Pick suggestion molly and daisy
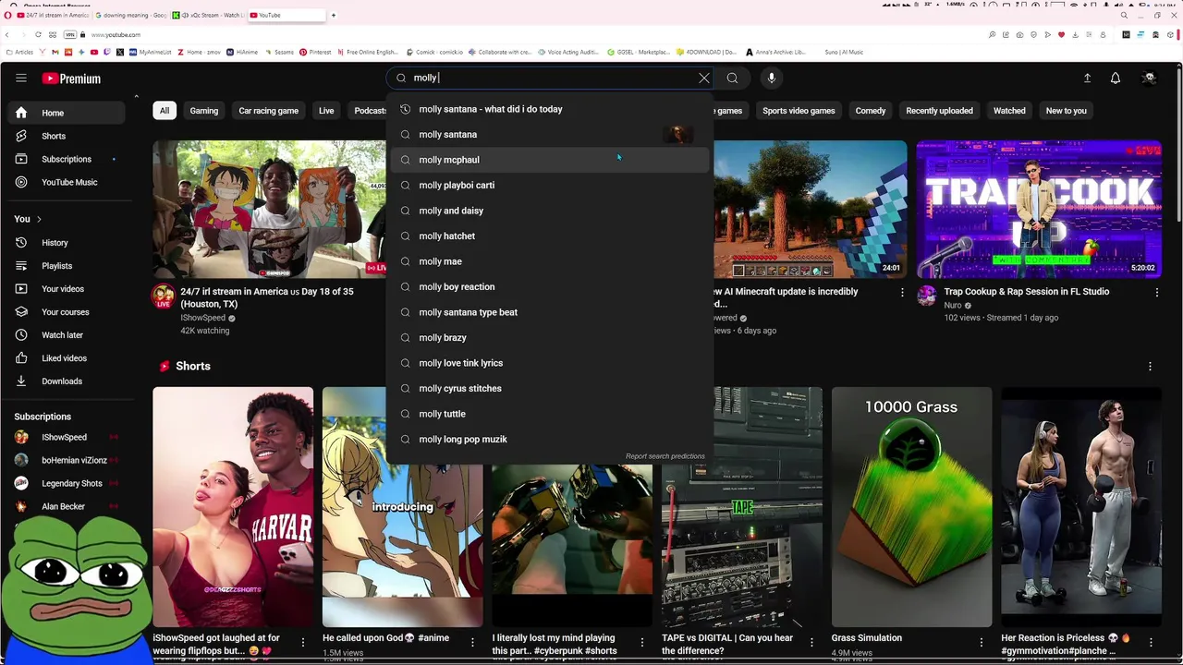The height and width of the screenshot is (665, 1183). coord(550,211)
